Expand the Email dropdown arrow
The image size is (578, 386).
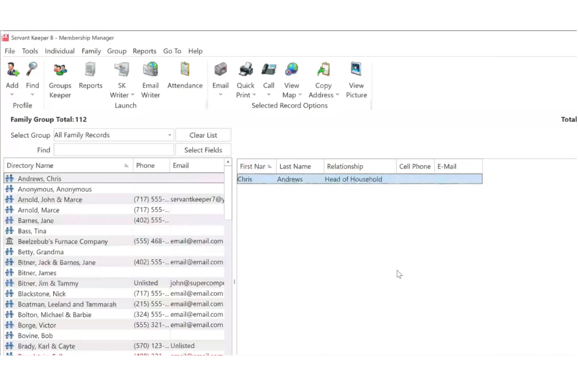pyautogui.click(x=221, y=95)
